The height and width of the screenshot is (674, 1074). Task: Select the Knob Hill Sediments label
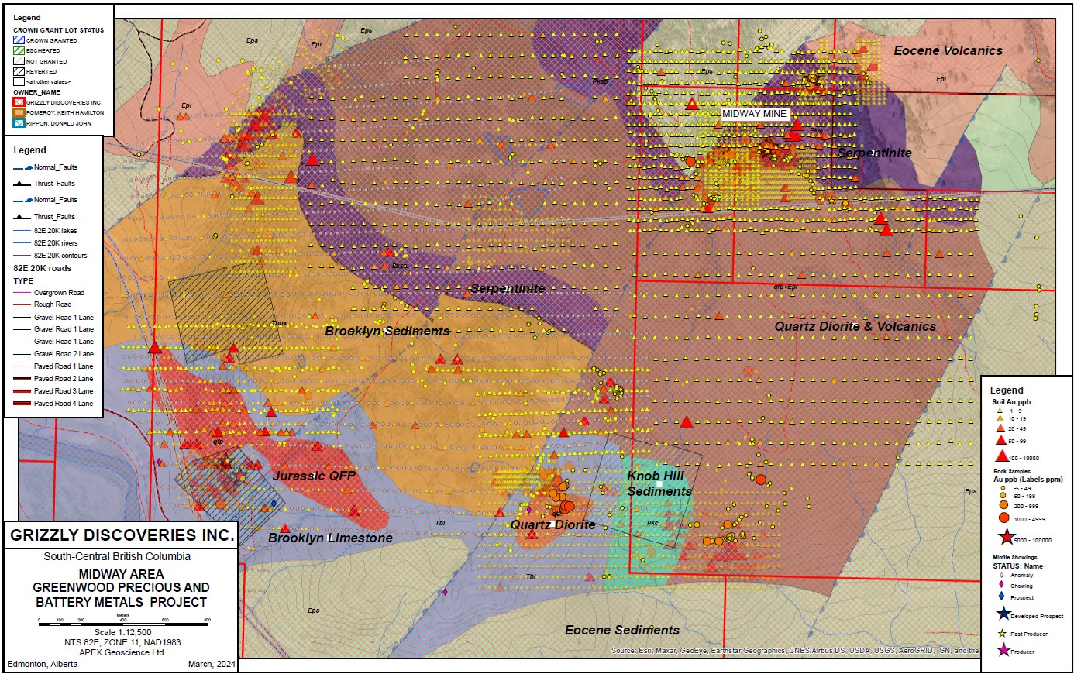coord(658,483)
